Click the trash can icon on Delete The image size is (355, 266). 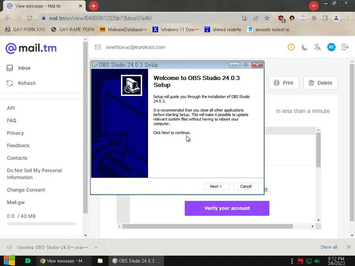(311, 83)
